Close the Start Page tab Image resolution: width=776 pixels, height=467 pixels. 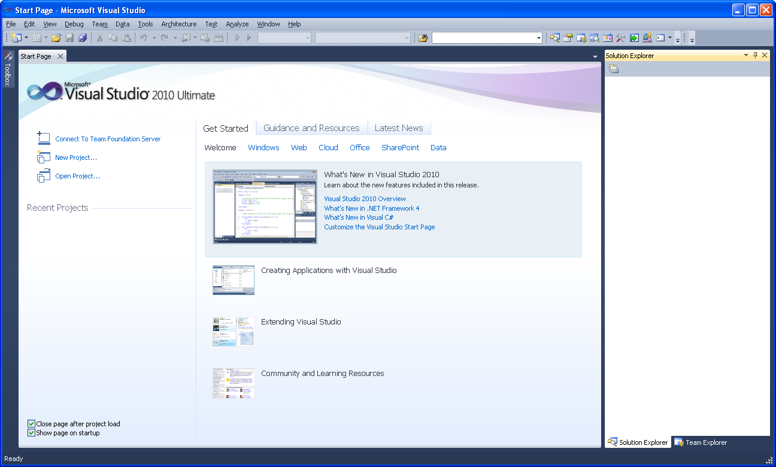coord(60,56)
